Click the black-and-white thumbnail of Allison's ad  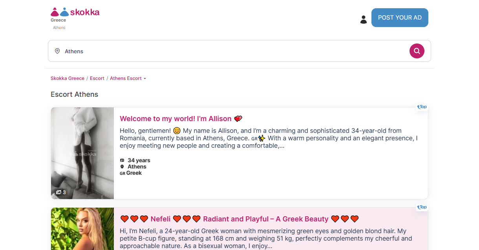tap(82, 153)
